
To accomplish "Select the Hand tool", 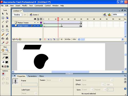I will click(x=3, y=50).
